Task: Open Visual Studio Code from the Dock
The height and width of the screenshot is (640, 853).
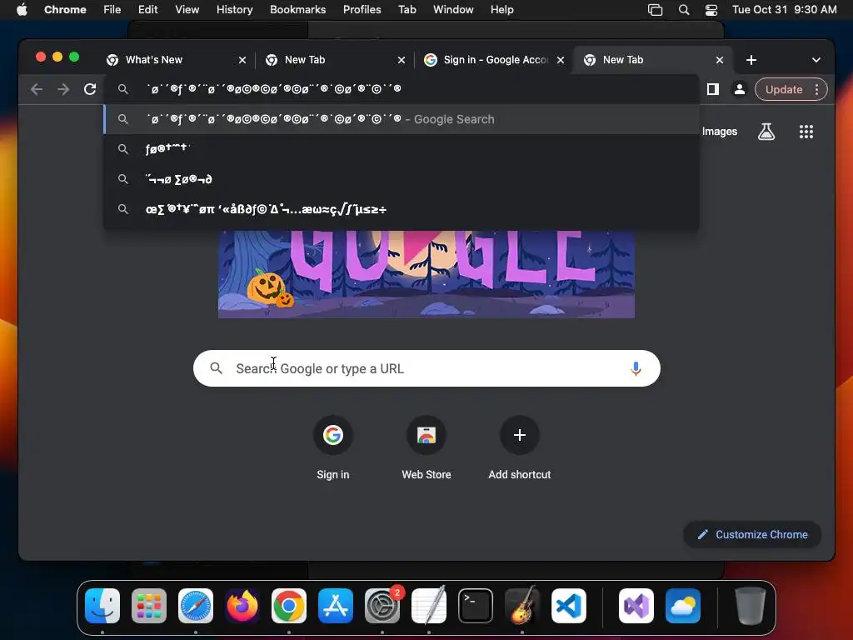Action: pyautogui.click(x=569, y=606)
